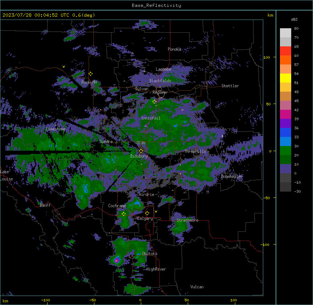Viewport: 313px width, 305px height.
Task: Click the Stettler city label
Action: coord(230,86)
